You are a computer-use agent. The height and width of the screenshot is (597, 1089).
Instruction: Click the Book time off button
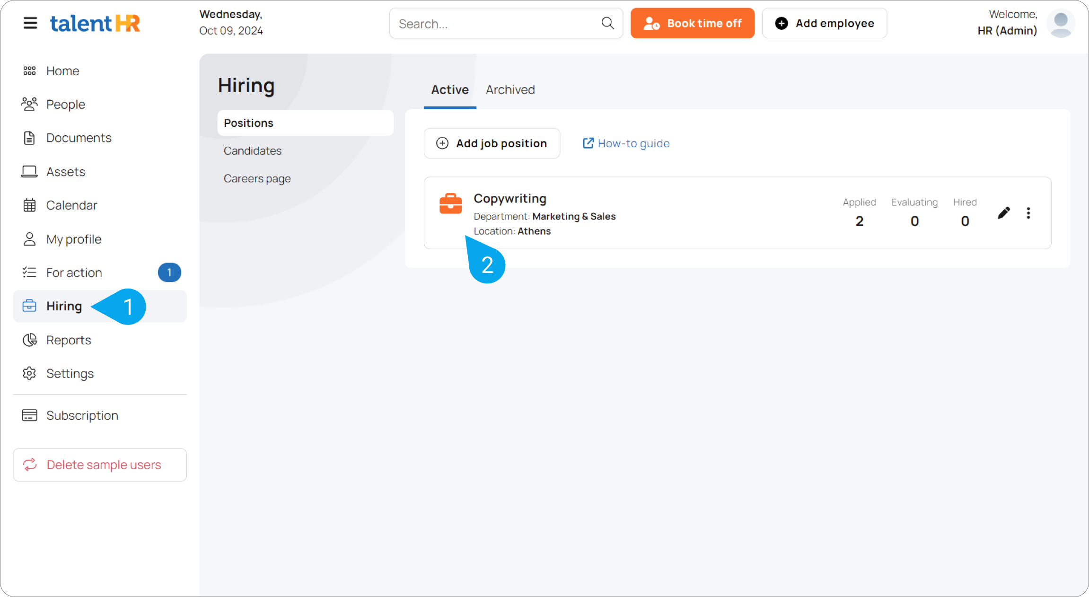click(x=692, y=23)
